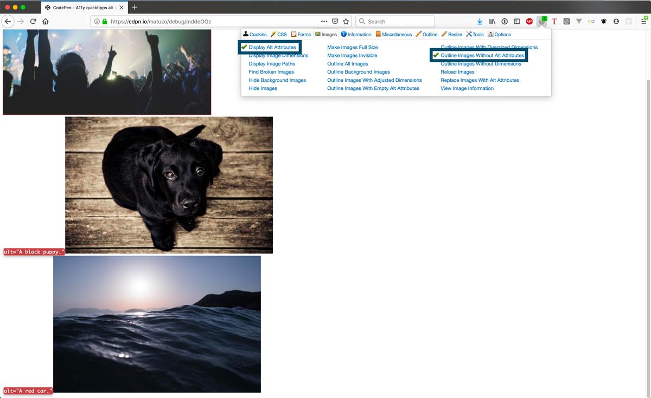Click the black puppy image

(x=169, y=185)
